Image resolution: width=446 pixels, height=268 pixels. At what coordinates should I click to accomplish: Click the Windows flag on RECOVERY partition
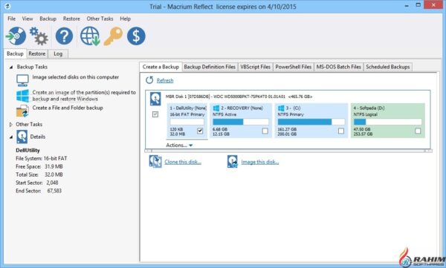pos(216,108)
